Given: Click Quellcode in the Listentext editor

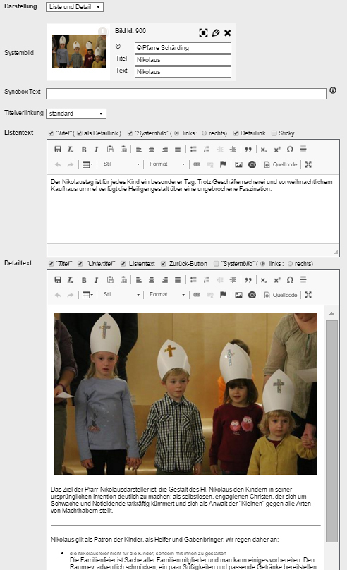Looking at the screenshot, I should tap(281, 164).
